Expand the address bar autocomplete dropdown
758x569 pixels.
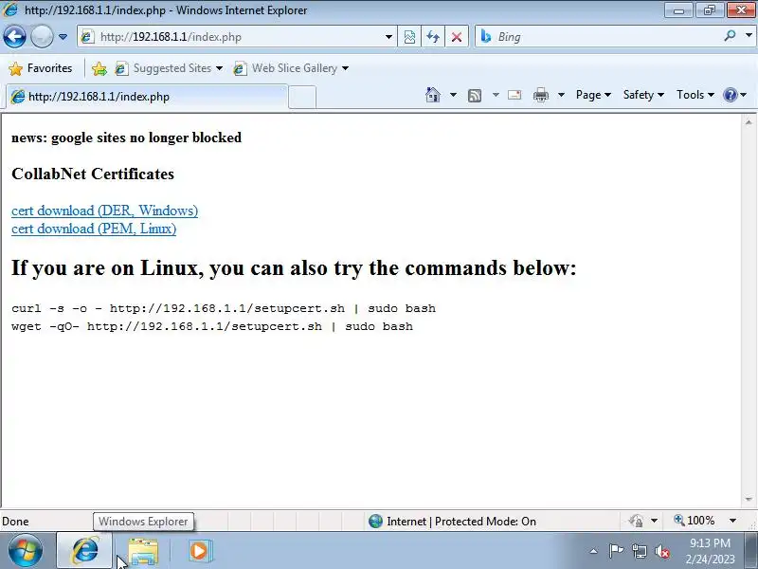388,37
